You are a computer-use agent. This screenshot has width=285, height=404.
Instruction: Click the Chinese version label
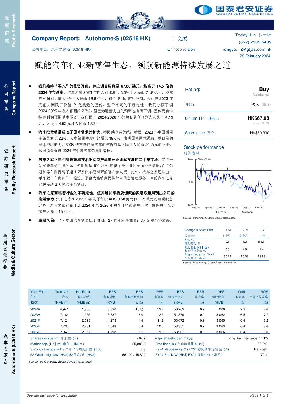(181, 50)
